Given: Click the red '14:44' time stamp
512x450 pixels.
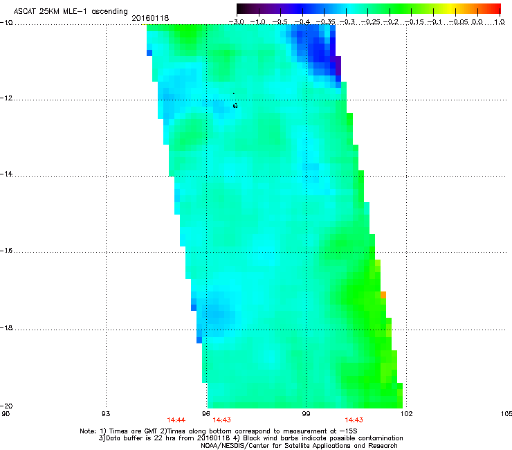Looking at the screenshot, I should tap(176, 420).
